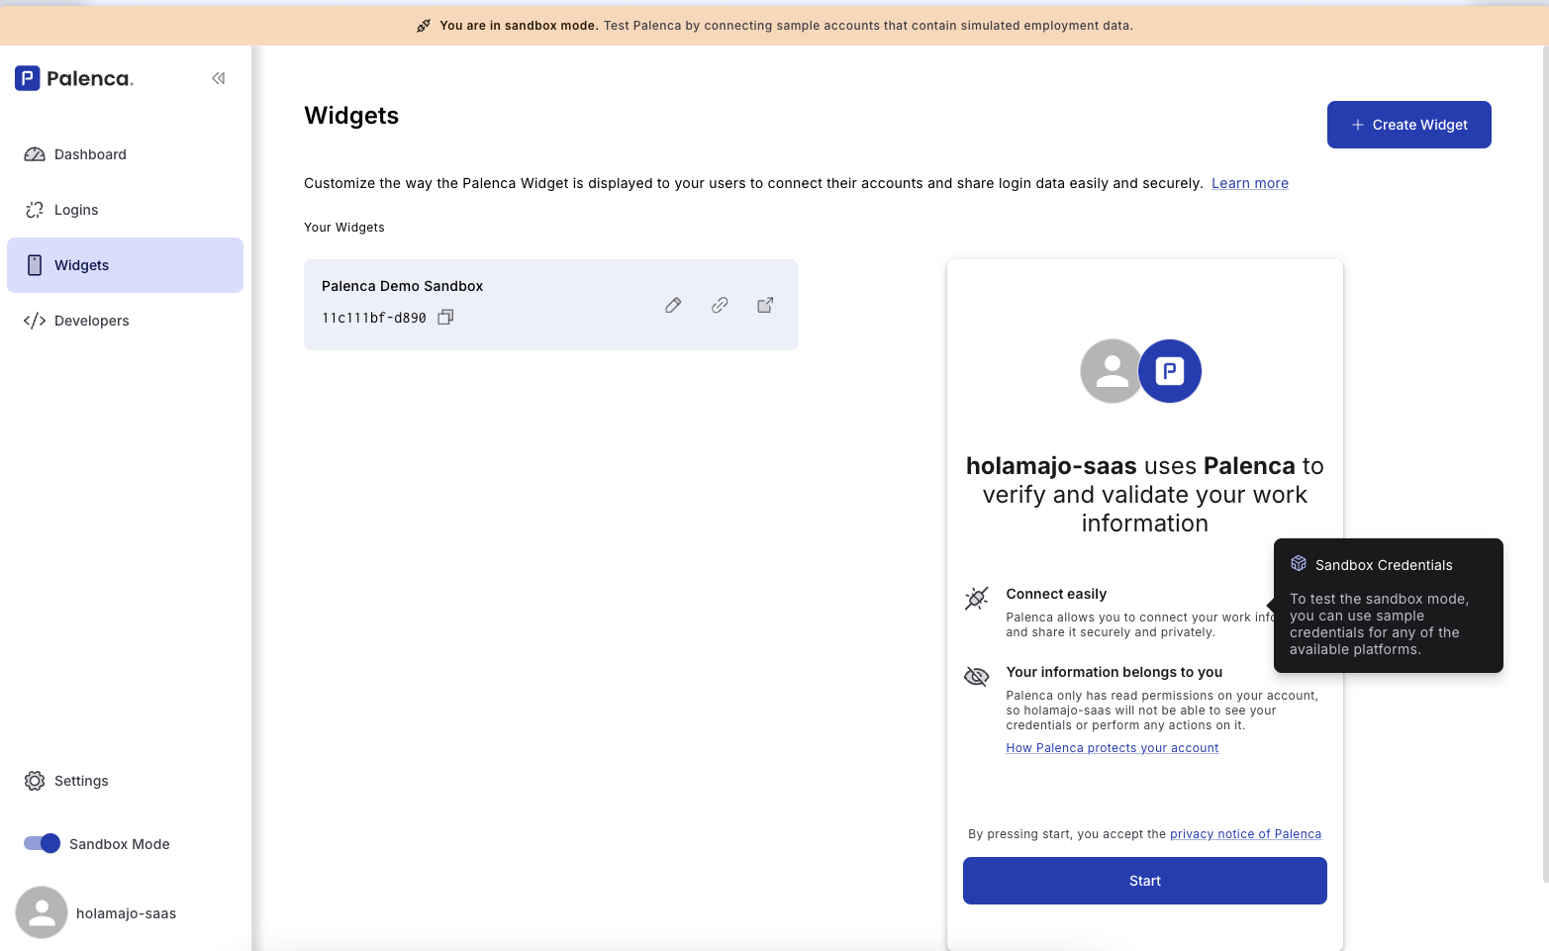Click the holamajo-saas account name

pyautogui.click(x=127, y=913)
